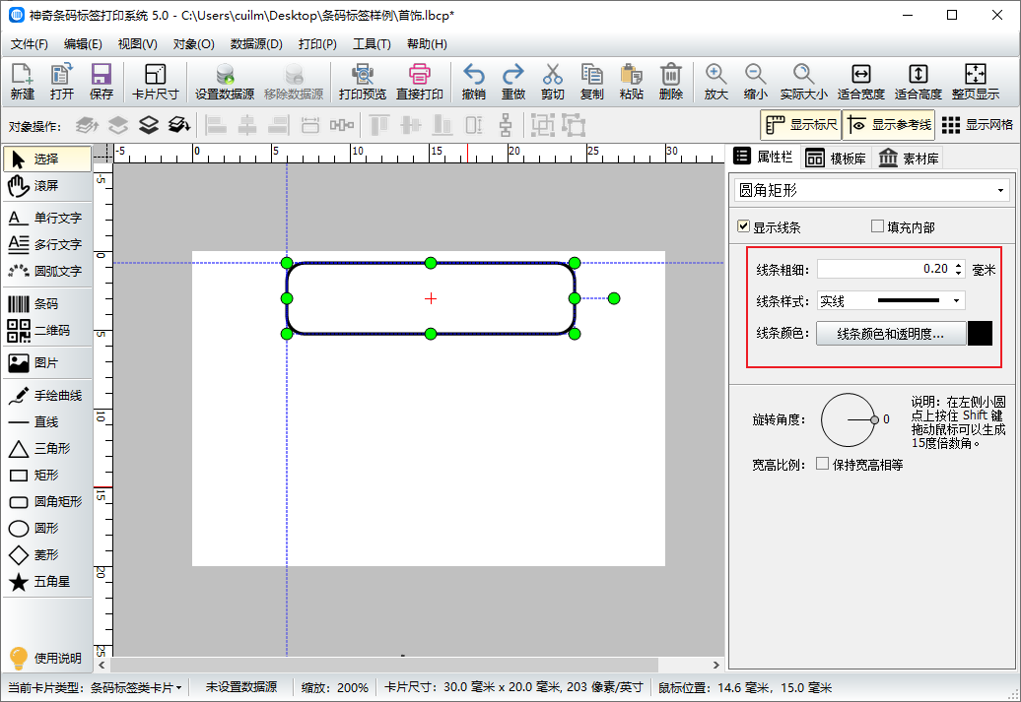
Task: Choose the 单行文字 single-line text tool
Action: click(47, 218)
